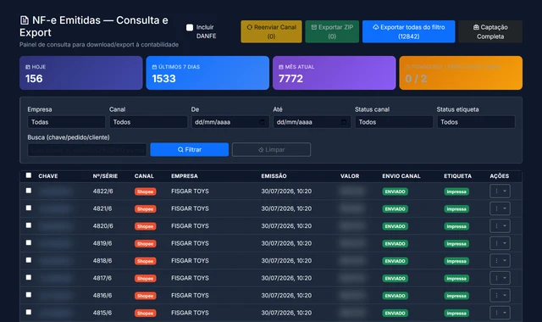
Task: Click ENVIADO status badge on row 4820/6
Action: click(x=395, y=226)
